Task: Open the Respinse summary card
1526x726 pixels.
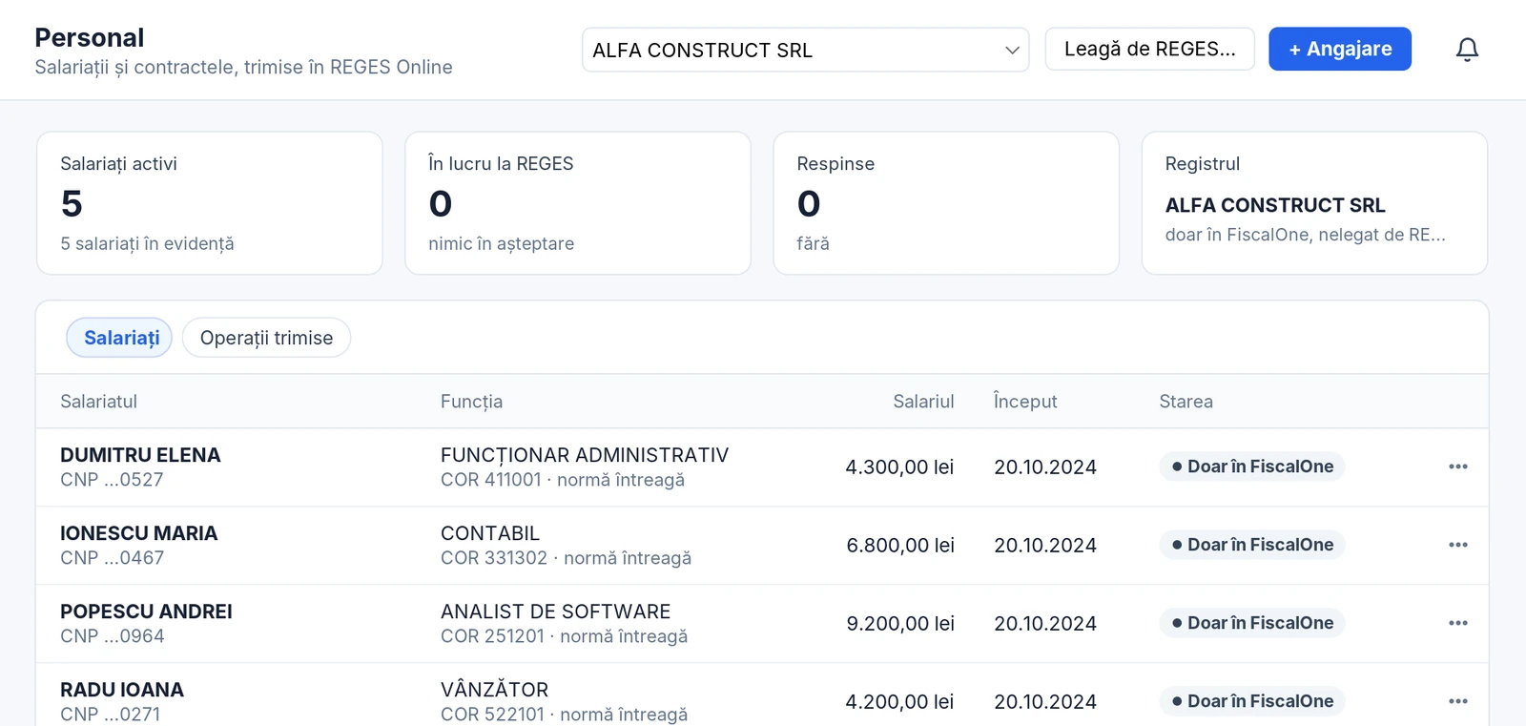Action: point(946,203)
